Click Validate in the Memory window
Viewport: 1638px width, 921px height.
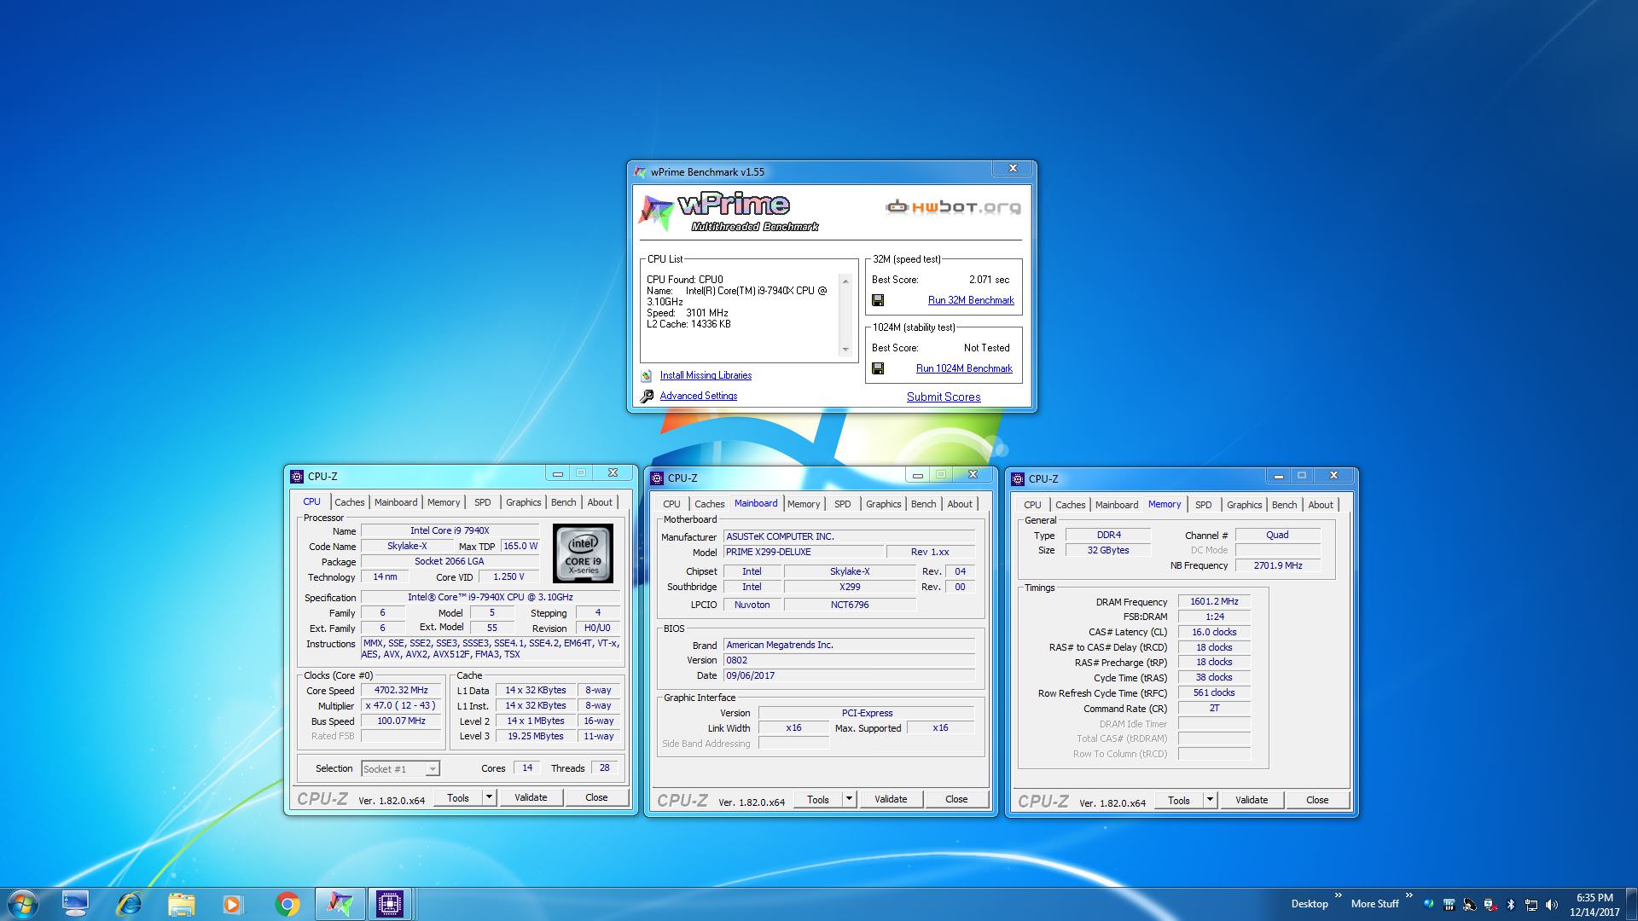(1252, 800)
